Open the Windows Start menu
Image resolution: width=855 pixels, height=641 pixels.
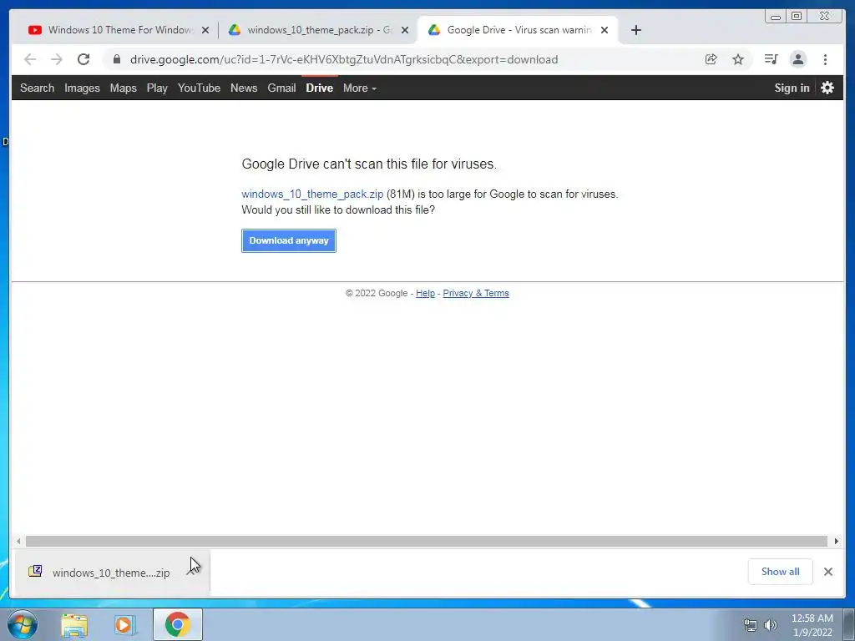pyautogui.click(x=23, y=624)
